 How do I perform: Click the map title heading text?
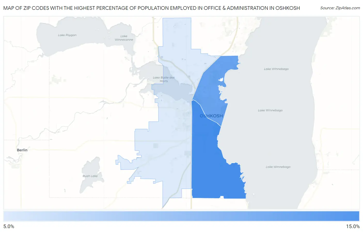(x=152, y=8)
